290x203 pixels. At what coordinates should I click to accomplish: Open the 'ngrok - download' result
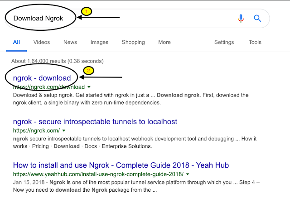point(42,78)
